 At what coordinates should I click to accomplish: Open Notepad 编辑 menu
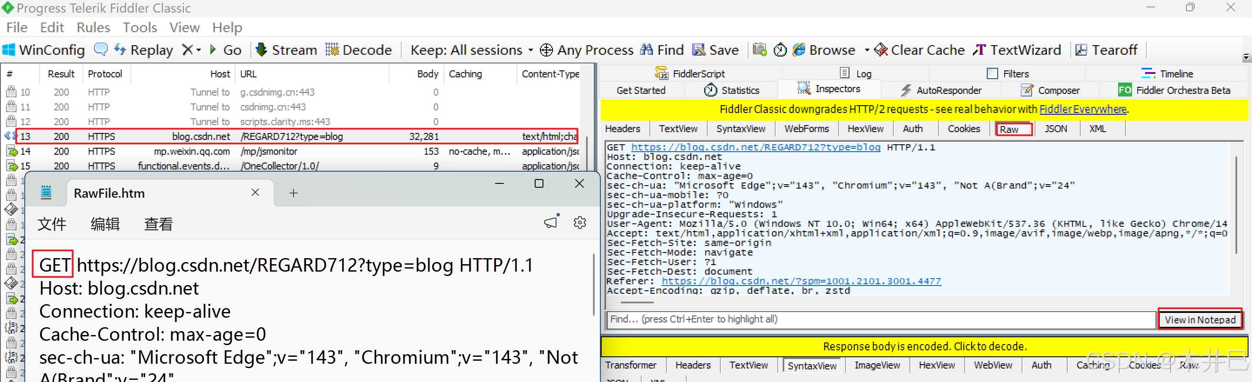105,224
